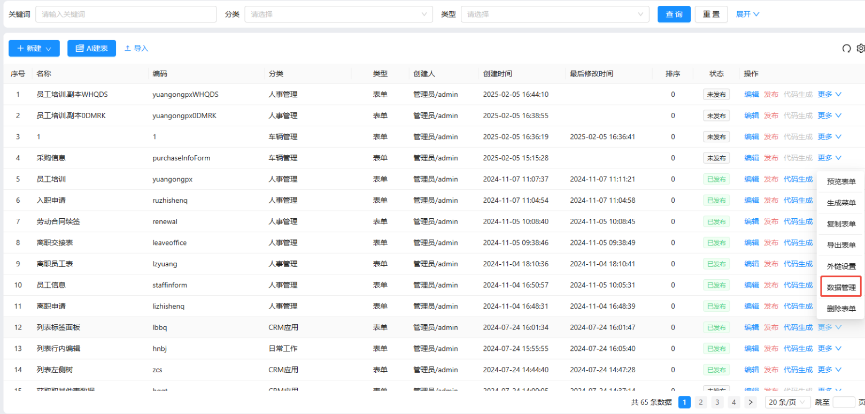Choose 删除表单 in the more menu
865x414 pixels.
(841, 309)
